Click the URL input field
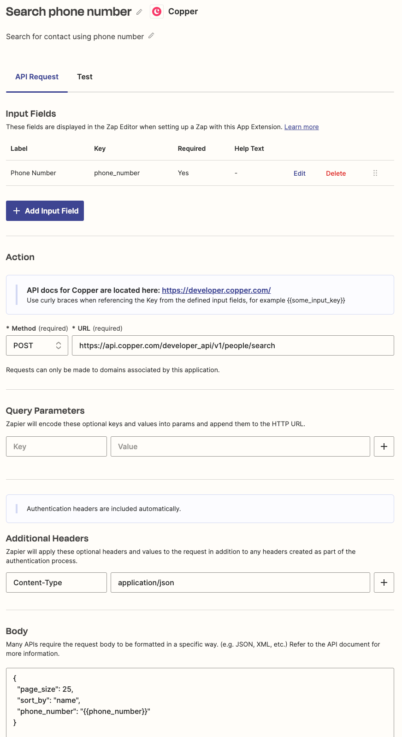 click(233, 345)
